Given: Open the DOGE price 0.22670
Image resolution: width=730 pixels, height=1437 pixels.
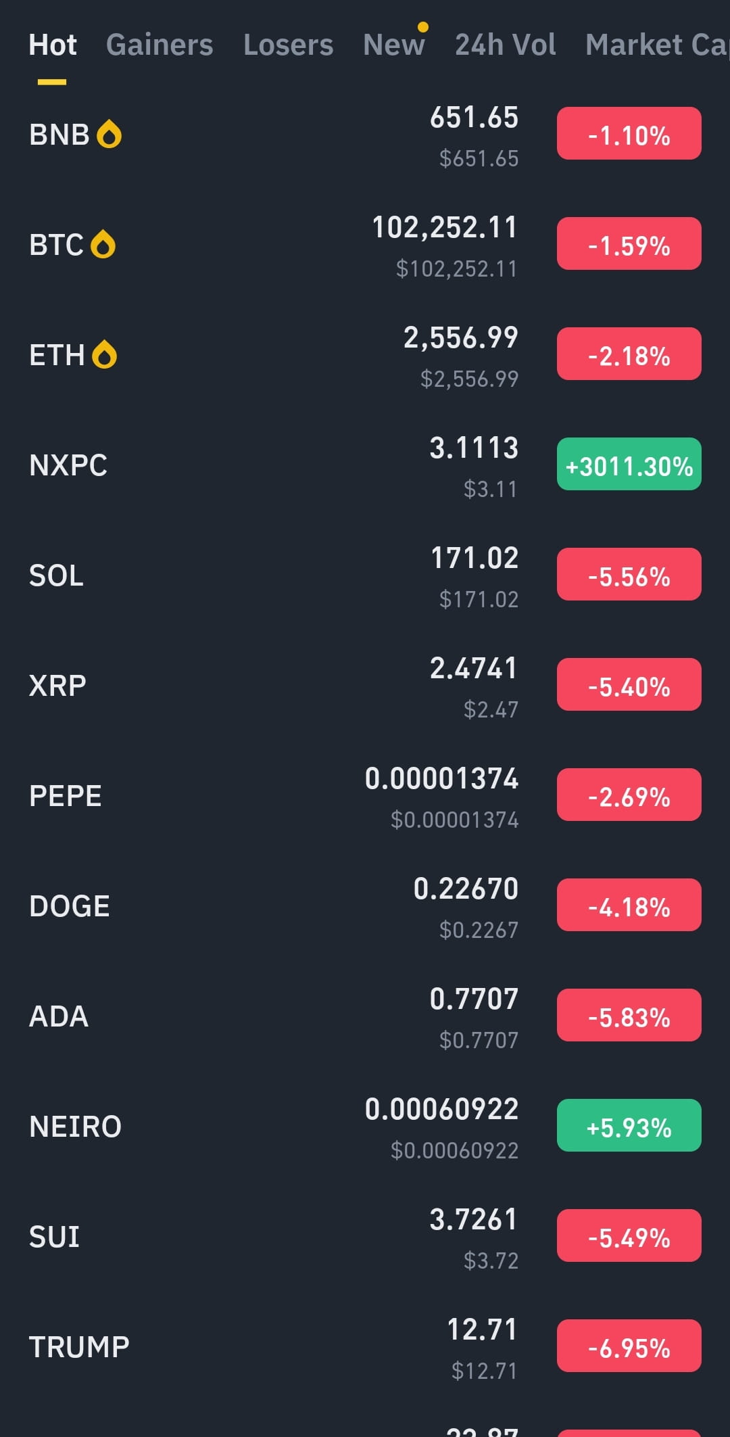Looking at the screenshot, I should (466, 889).
